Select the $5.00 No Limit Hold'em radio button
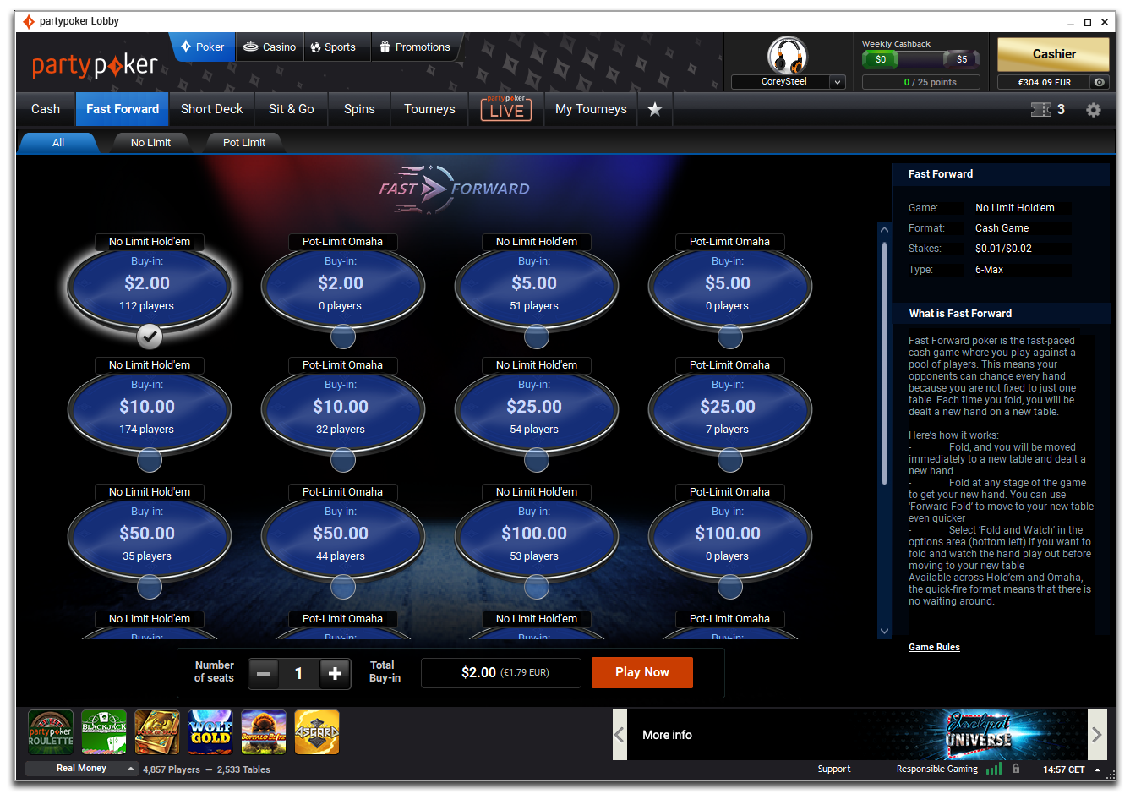1141x805 pixels. pyautogui.click(x=536, y=337)
